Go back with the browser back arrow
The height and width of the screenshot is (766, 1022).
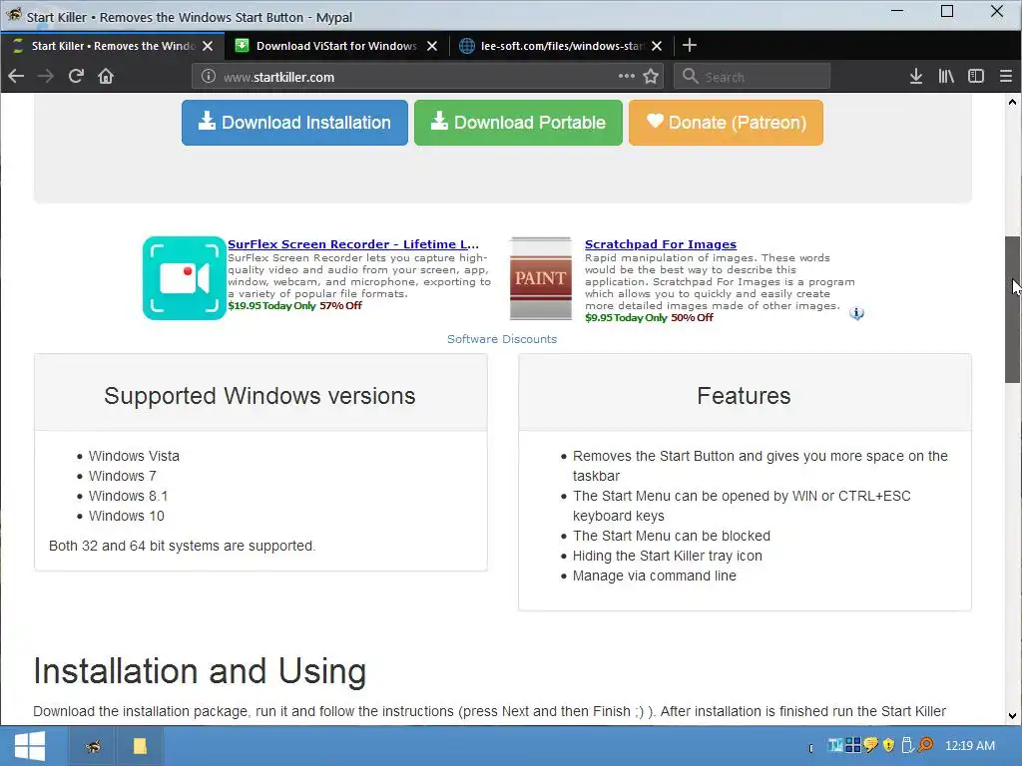click(x=16, y=76)
